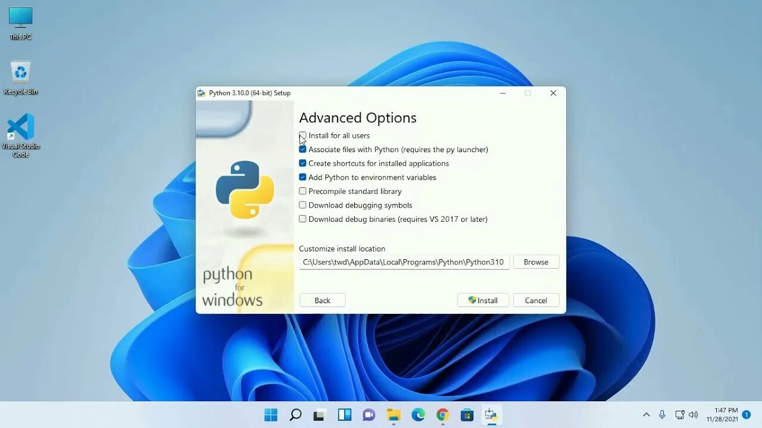Open clock and date 1:47 PM
The width and height of the screenshot is (762, 428).
click(x=722, y=414)
